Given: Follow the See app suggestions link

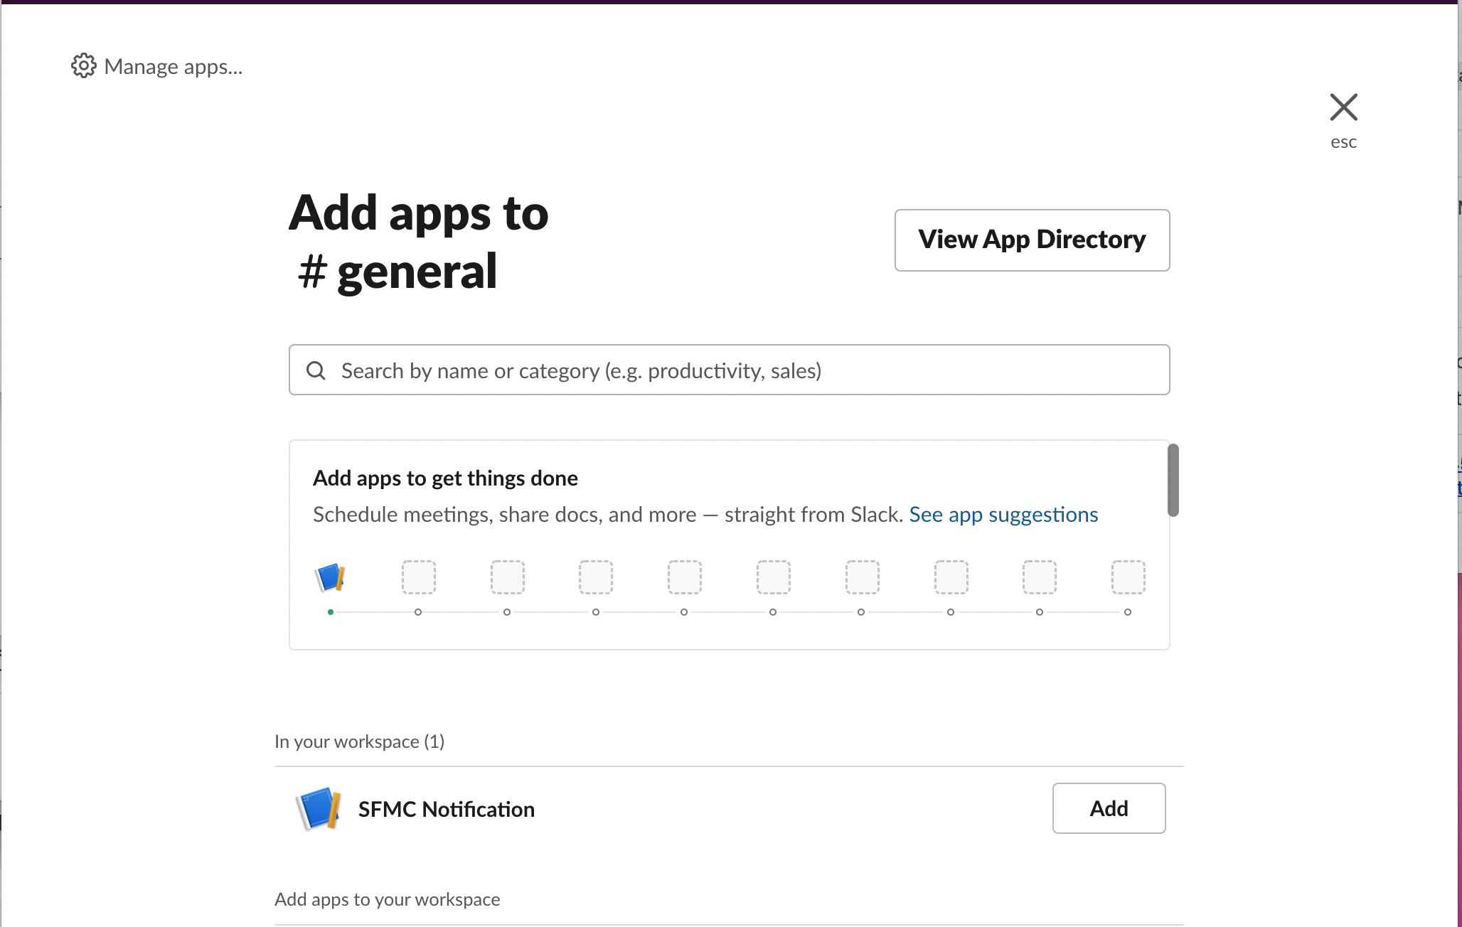Looking at the screenshot, I should tap(1003, 514).
